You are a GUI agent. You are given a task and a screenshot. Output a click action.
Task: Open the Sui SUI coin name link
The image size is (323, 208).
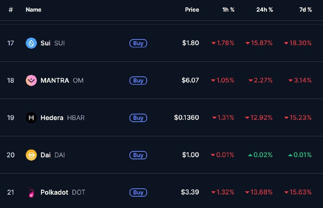click(52, 43)
